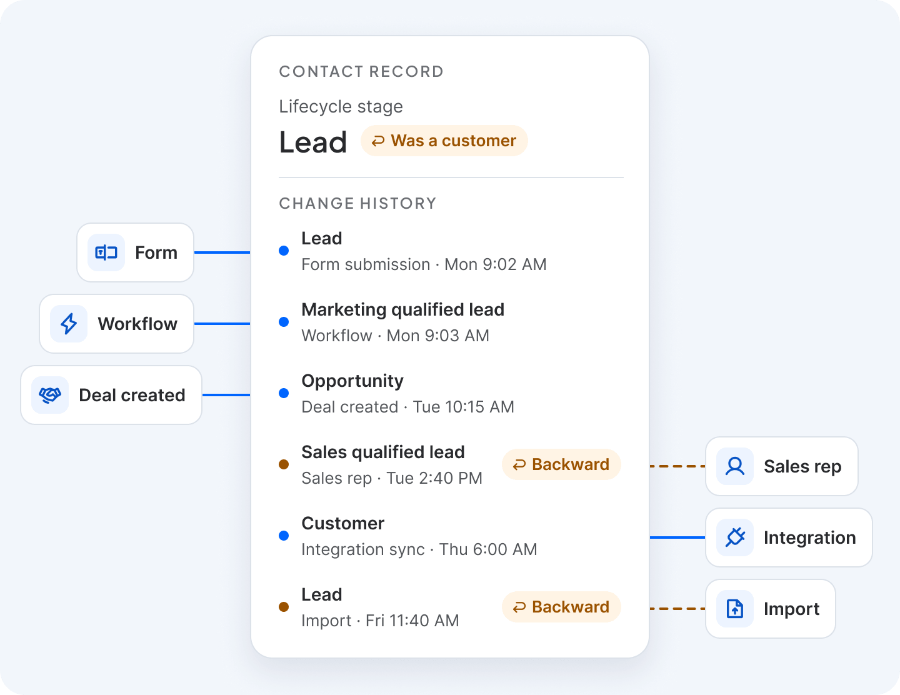Click the Opportunity history title
Image resolution: width=900 pixels, height=695 pixels.
[352, 381]
